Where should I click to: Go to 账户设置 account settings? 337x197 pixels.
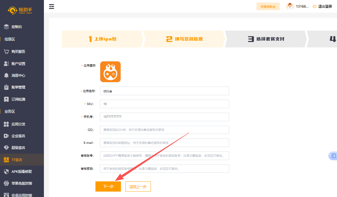point(18,64)
